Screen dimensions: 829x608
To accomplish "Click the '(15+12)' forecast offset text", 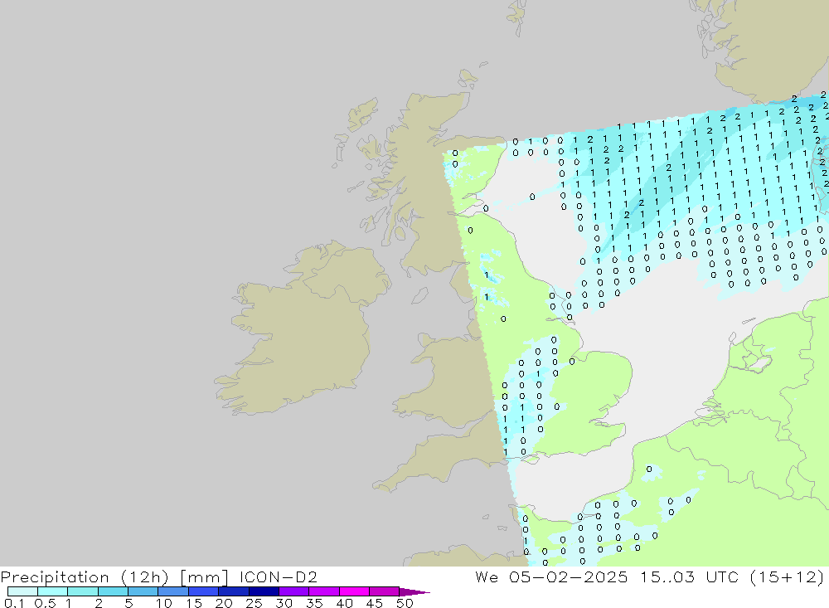I will 787,576.
